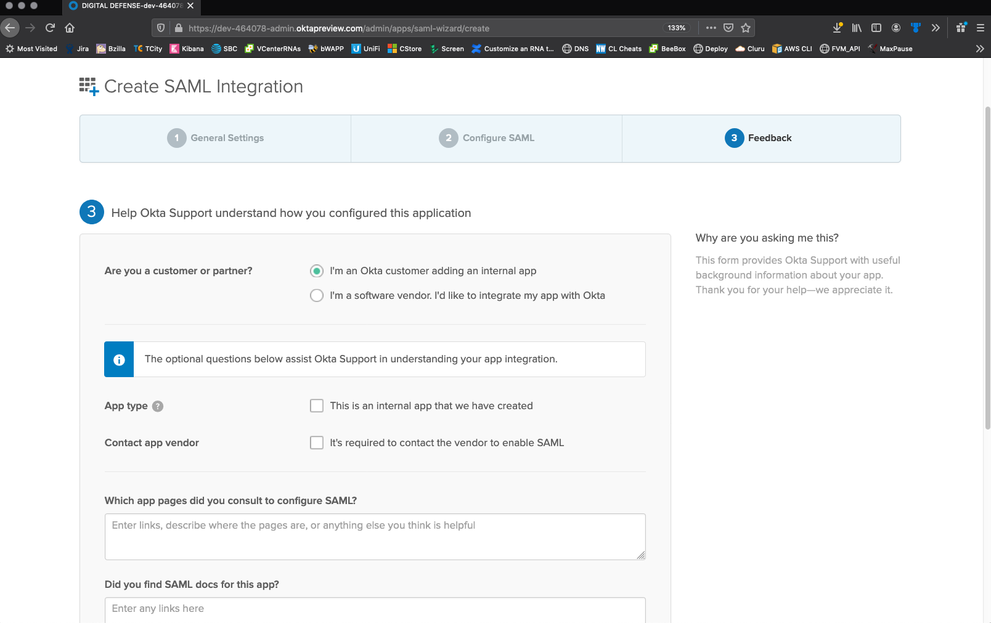Select 'I'm an Okta customer' radio option
Screen dimensions: 991x623
[317, 271]
